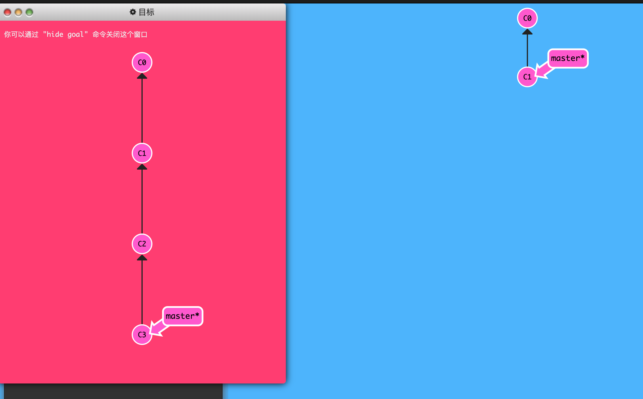Select the C2 commit node in goal tree
643x399 pixels.
(x=142, y=244)
